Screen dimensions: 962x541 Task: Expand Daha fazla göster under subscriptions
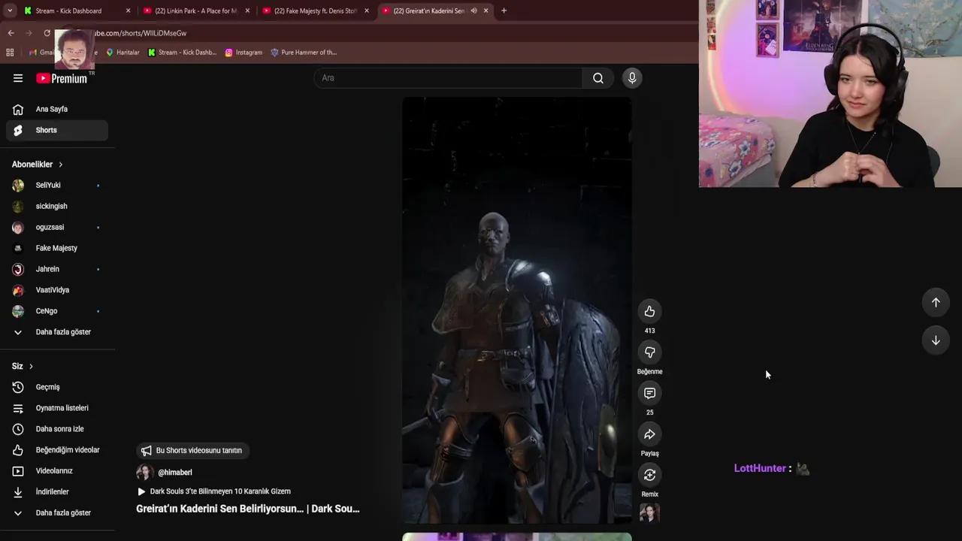57,332
